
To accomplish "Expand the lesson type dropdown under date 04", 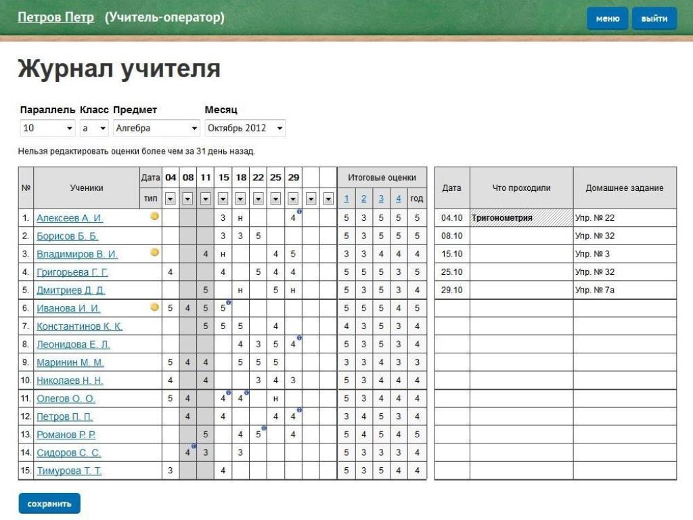I will point(171,199).
